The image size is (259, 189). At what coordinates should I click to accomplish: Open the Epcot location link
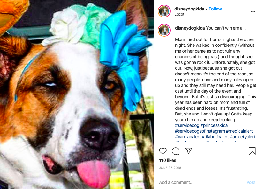(x=179, y=14)
